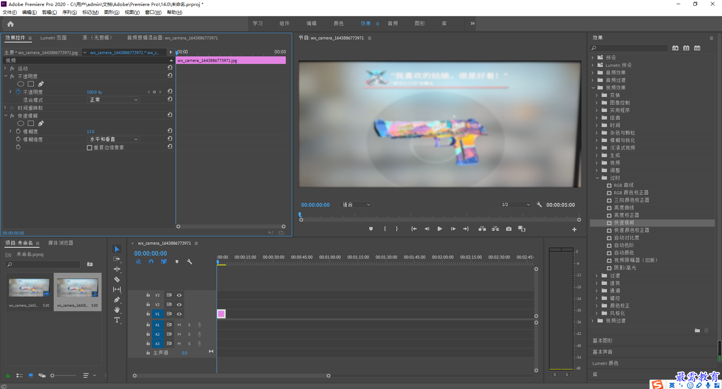Toggle the Opacity effect fx switch
Screen dimensions: 722x389
coord(12,76)
